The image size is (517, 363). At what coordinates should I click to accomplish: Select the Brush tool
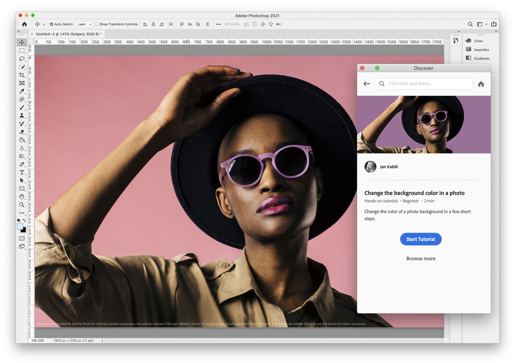pos(22,108)
